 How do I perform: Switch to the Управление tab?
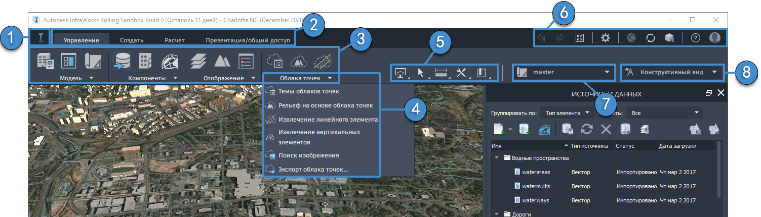click(81, 40)
